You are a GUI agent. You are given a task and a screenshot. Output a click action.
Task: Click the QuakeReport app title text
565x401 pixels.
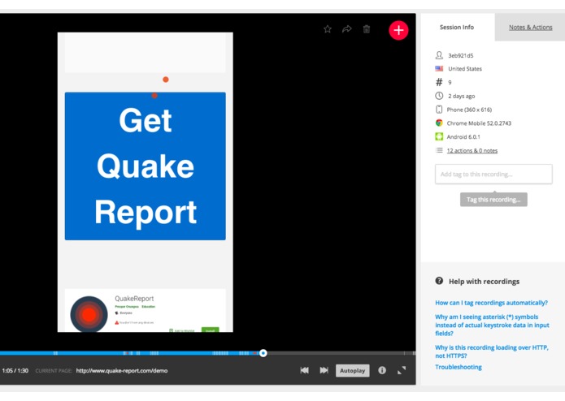coord(134,299)
